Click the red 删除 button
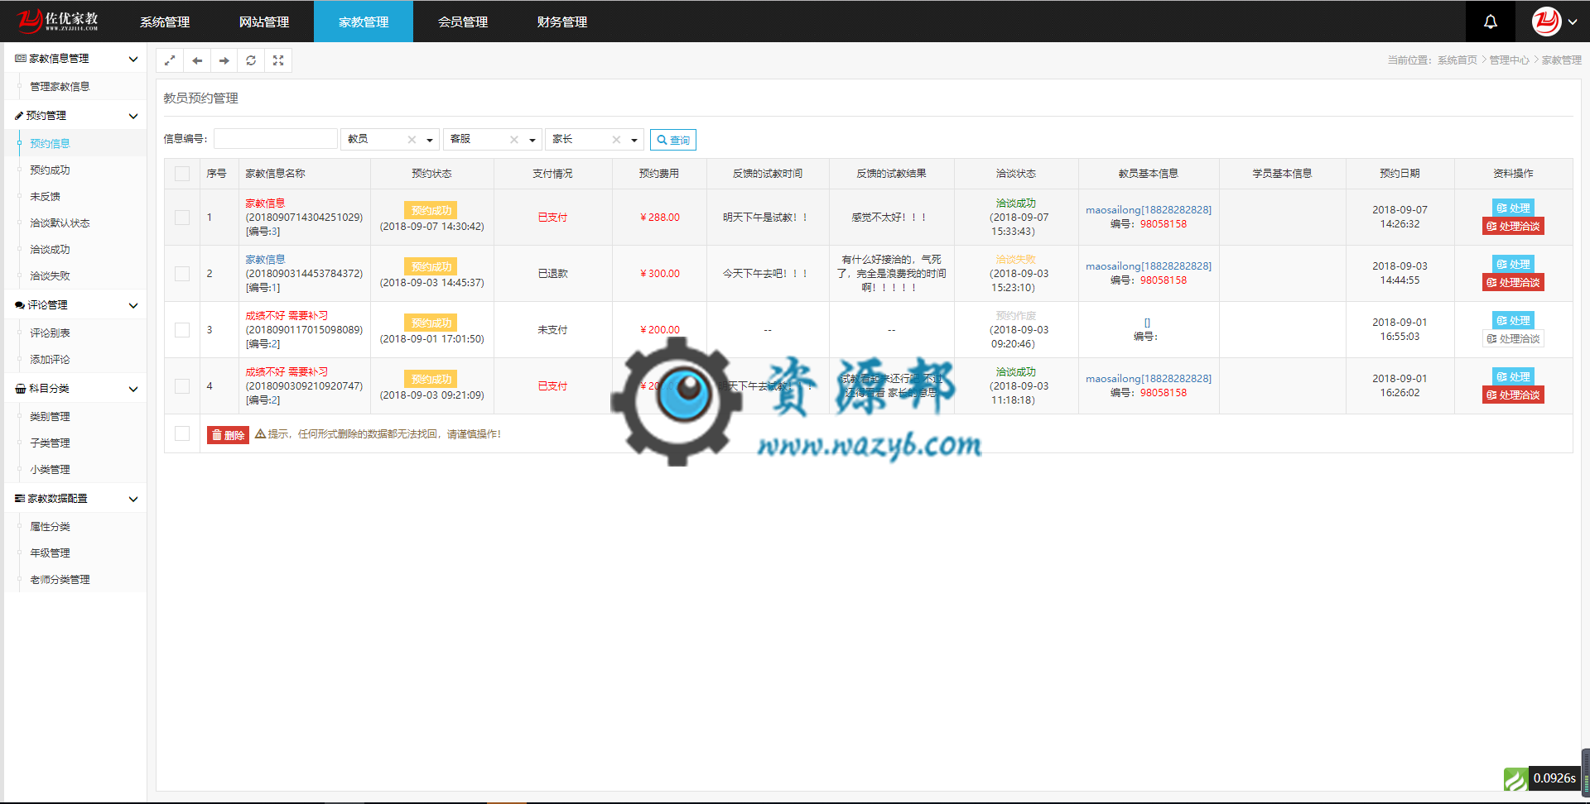The width and height of the screenshot is (1590, 804). click(x=228, y=435)
